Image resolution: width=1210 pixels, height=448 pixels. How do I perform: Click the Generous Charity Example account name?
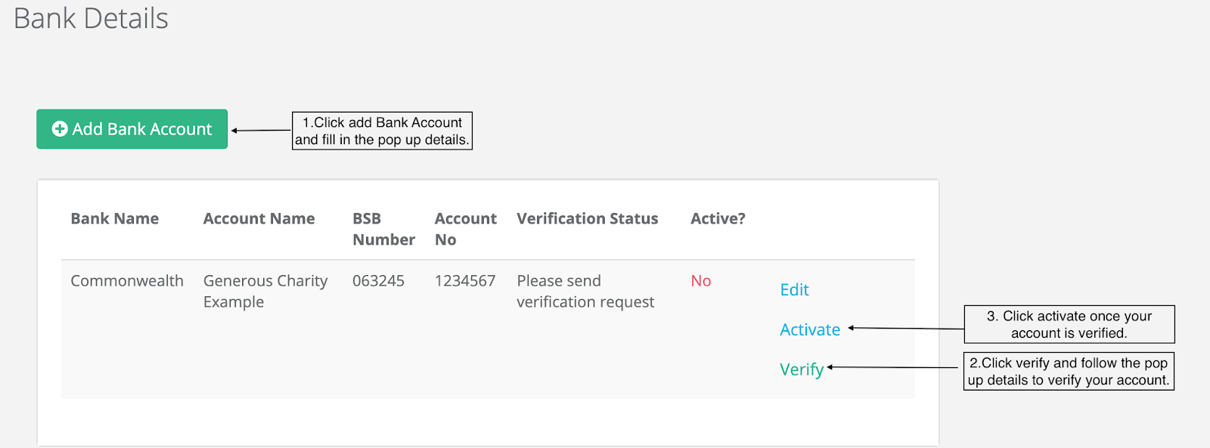click(x=265, y=292)
